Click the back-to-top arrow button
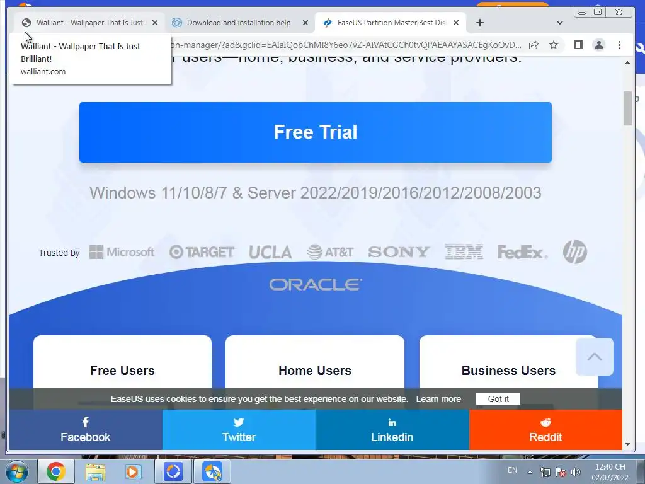Screen dimensions: 645x484 click(x=595, y=357)
